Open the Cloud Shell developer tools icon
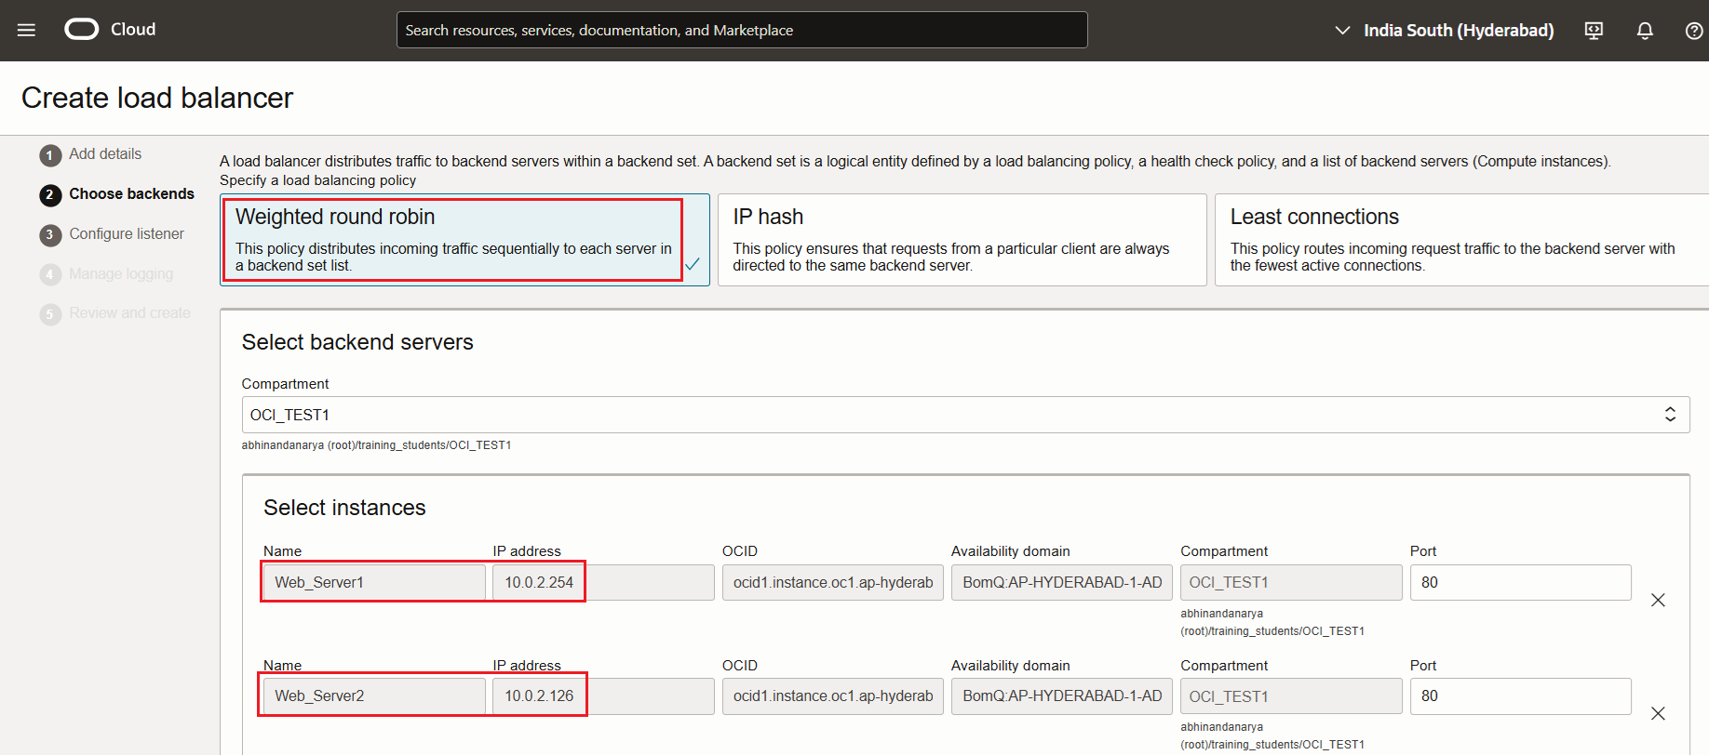The width and height of the screenshot is (1709, 755). (1594, 31)
